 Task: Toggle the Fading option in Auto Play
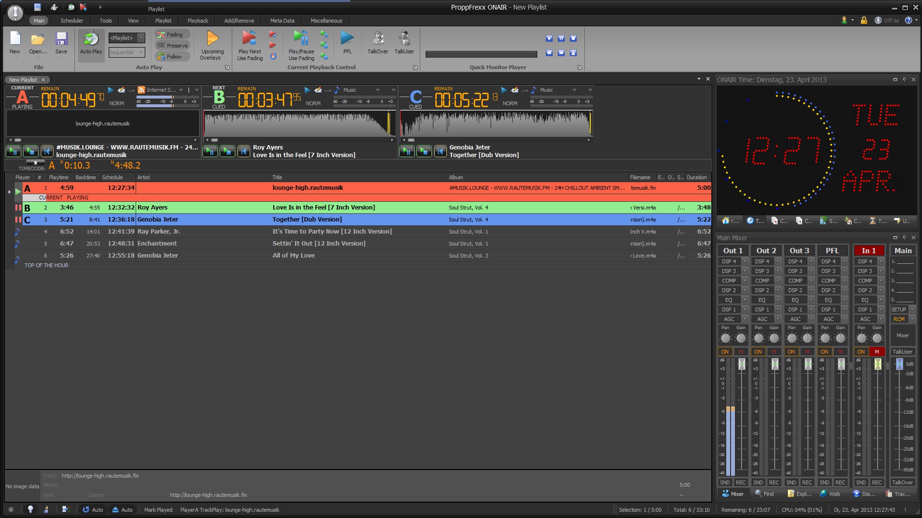pyautogui.click(x=173, y=35)
